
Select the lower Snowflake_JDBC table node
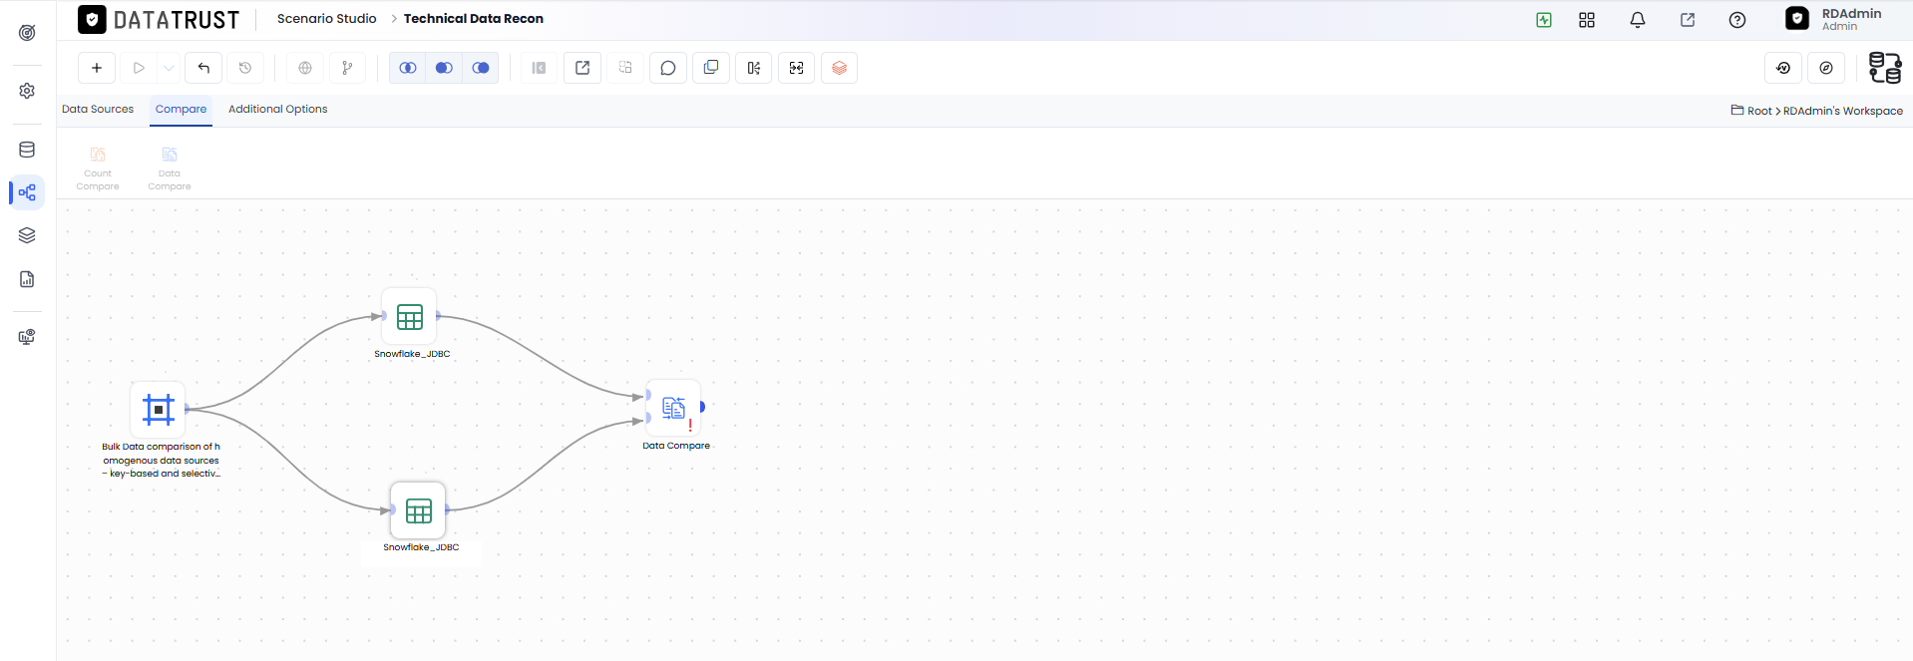(419, 511)
